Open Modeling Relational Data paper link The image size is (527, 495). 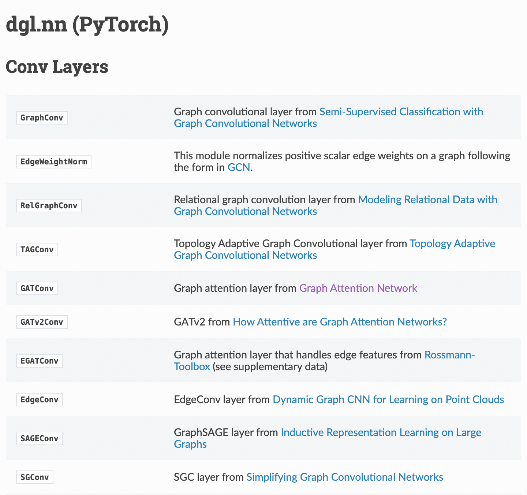[x=427, y=200]
